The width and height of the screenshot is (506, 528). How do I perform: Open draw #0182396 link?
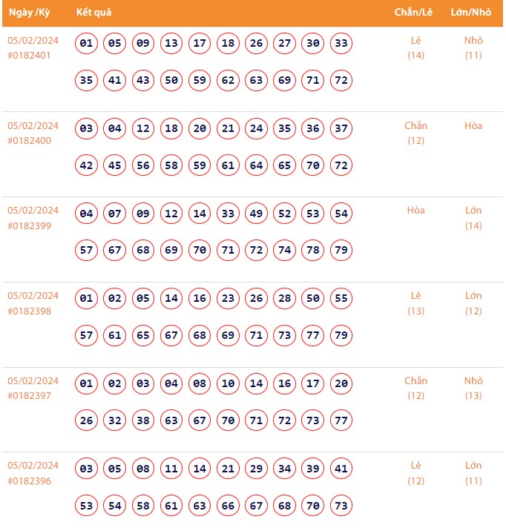29,481
